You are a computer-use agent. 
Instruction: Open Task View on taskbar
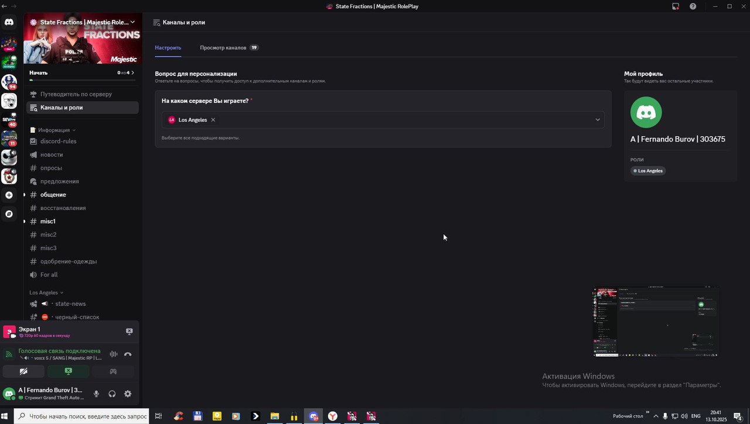click(158, 416)
